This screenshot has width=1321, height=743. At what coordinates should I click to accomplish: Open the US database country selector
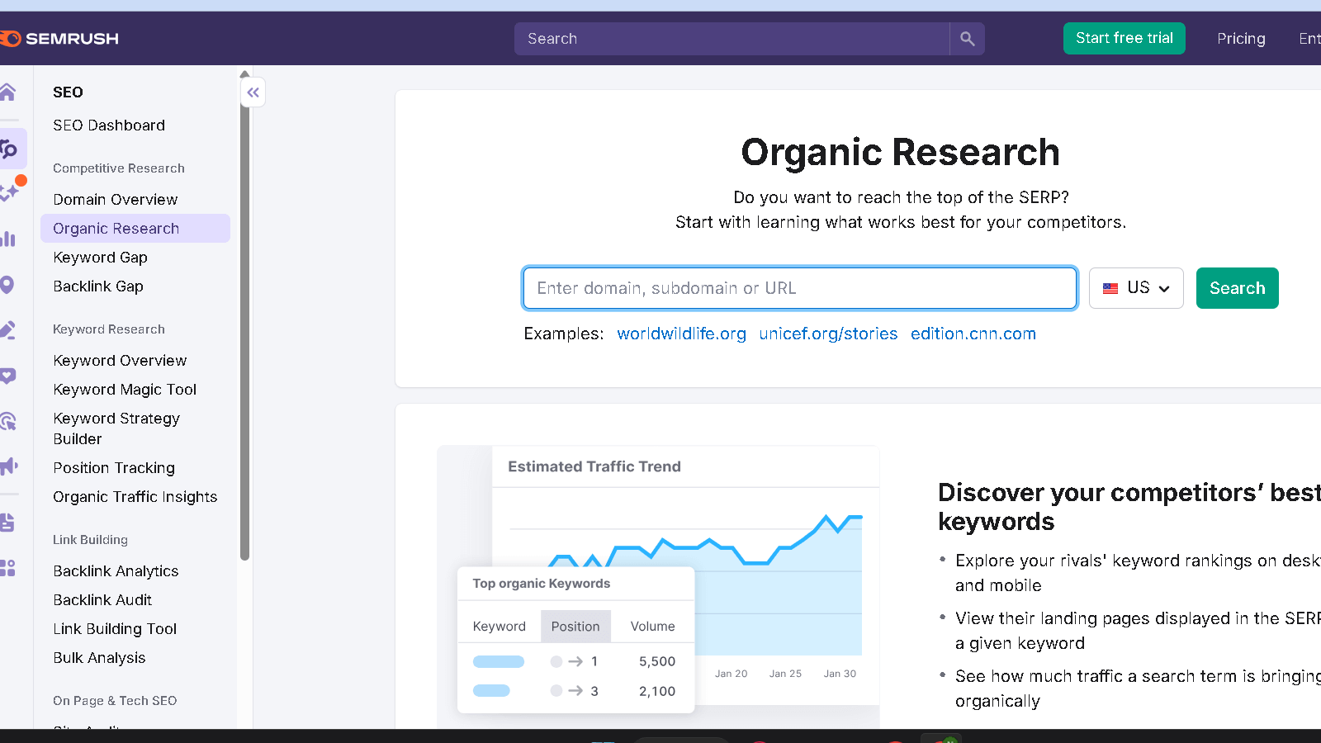(1136, 288)
